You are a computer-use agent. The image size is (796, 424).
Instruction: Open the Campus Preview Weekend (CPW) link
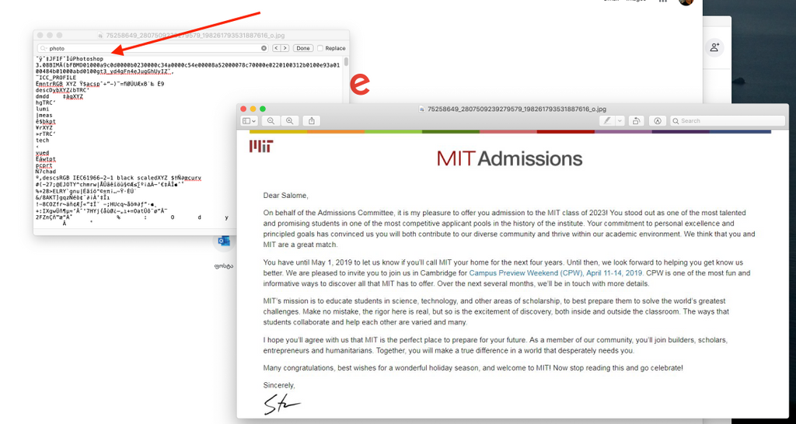point(557,273)
